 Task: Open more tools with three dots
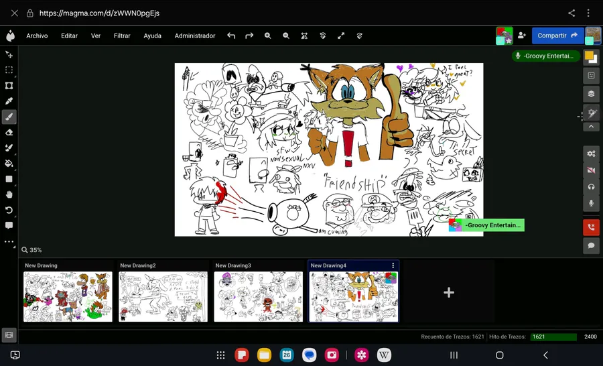point(9,242)
